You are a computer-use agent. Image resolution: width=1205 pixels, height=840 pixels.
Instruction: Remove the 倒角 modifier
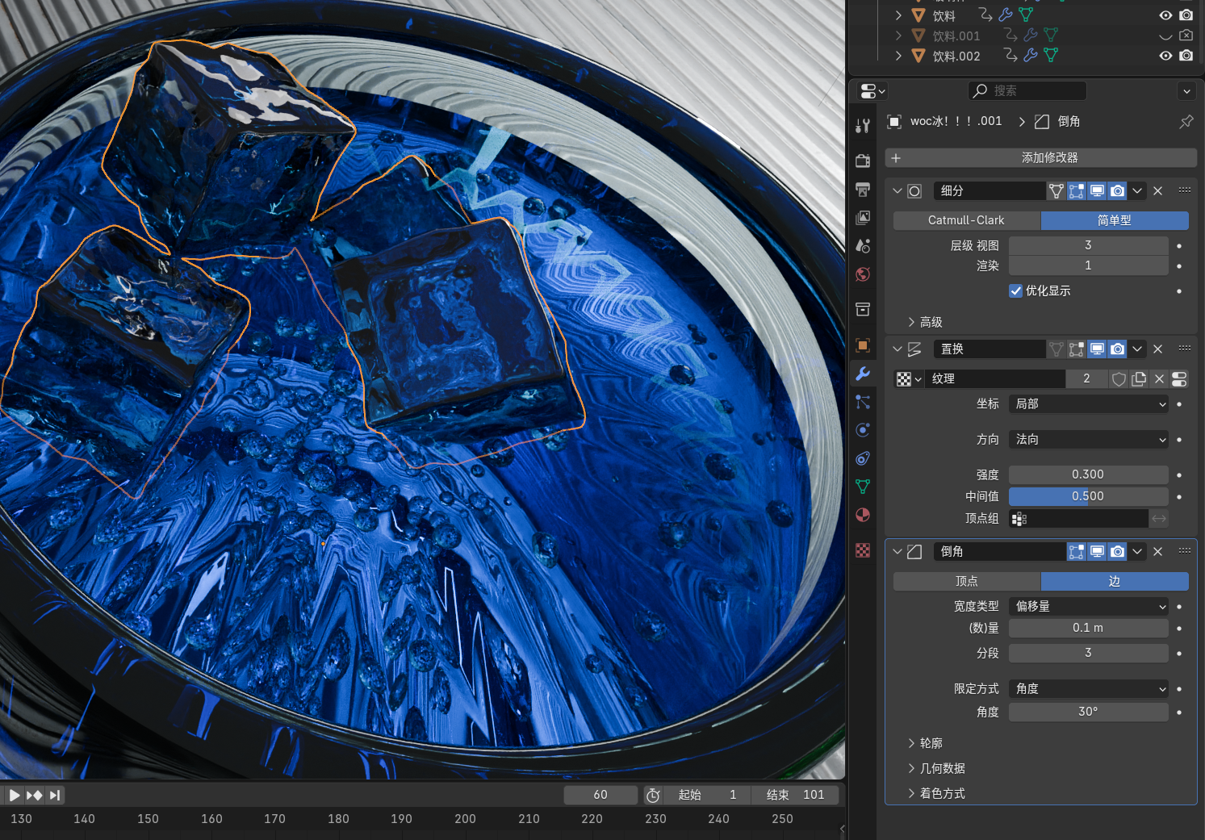click(x=1158, y=552)
